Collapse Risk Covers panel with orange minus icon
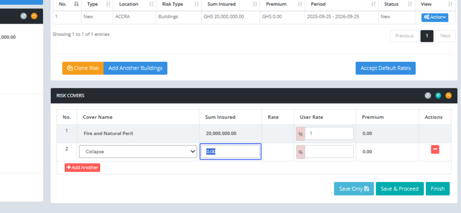461x213 pixels. pos(448,95)
